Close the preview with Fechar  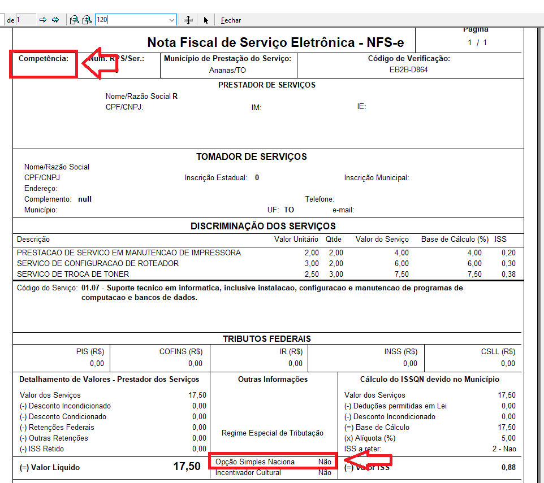point(231,20)
